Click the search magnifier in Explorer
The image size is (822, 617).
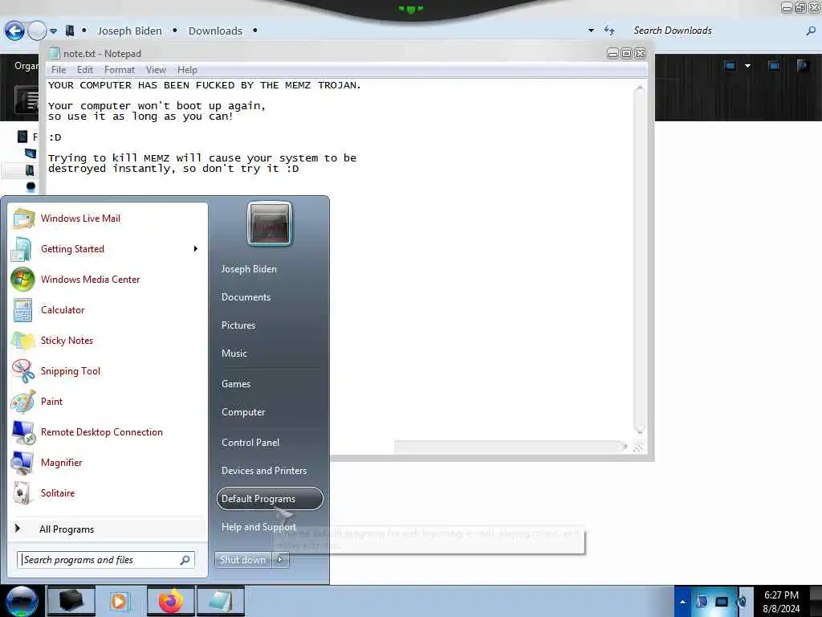pos(811,31)
